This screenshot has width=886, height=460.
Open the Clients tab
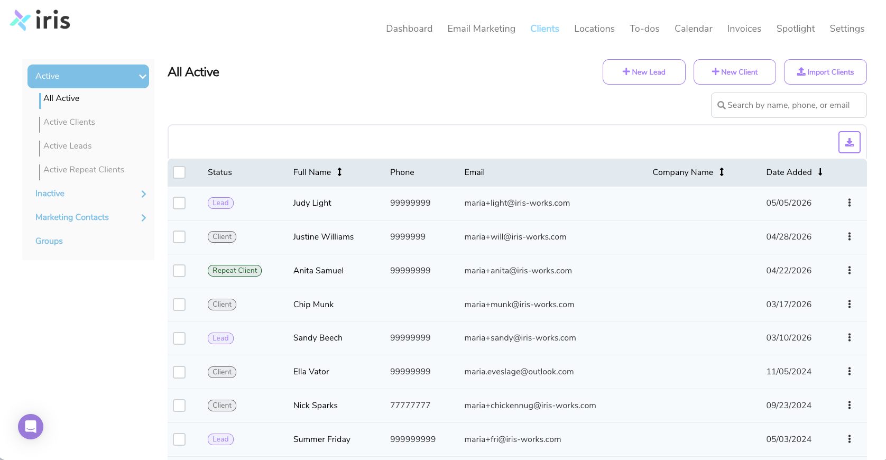pos(544,29)
